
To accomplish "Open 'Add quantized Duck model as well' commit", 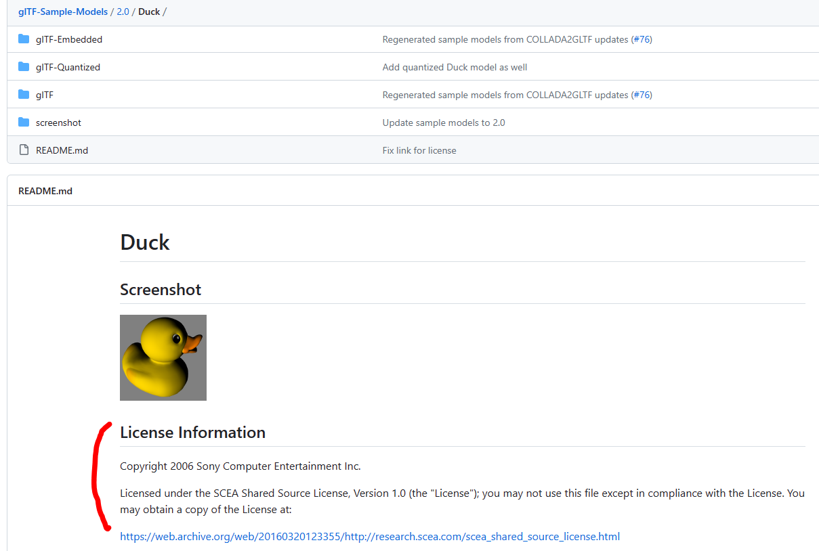I will pyautogui.click(x=455, y=67).
